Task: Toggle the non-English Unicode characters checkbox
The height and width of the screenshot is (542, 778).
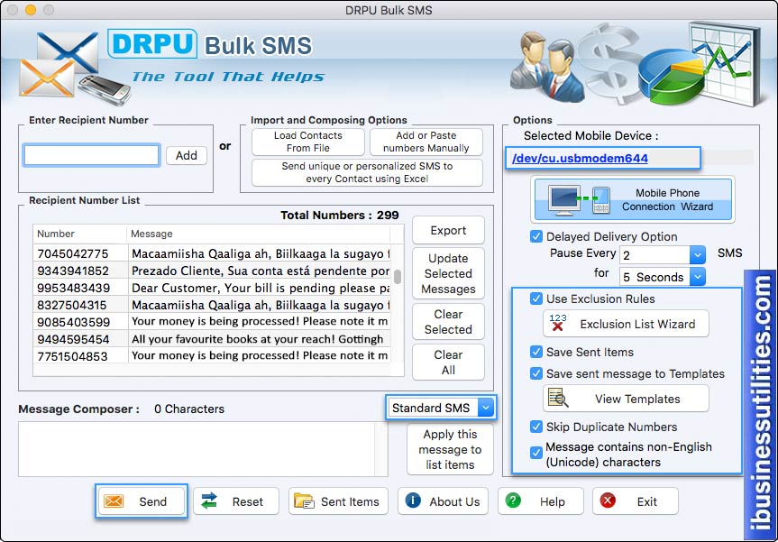Action: [x=535, y=453]
